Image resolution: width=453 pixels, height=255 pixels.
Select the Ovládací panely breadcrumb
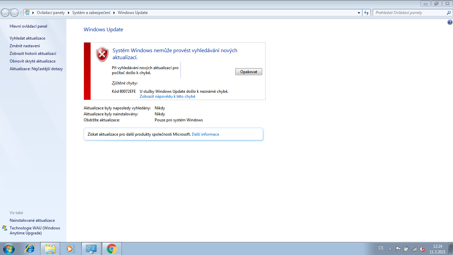51,13
